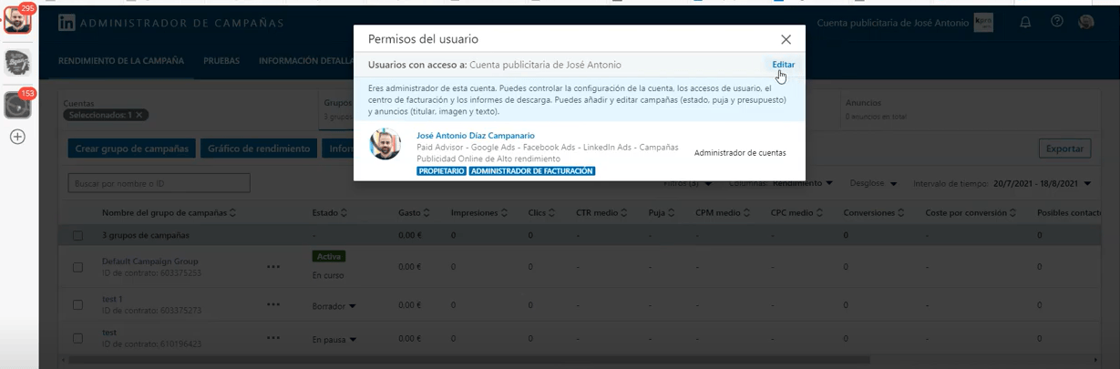
Task: Open the Default Campaign Group link
Action: point(149,261)
